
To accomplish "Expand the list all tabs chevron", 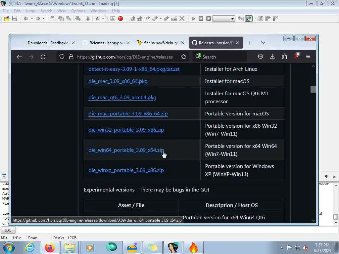I will tap(263, 43).
